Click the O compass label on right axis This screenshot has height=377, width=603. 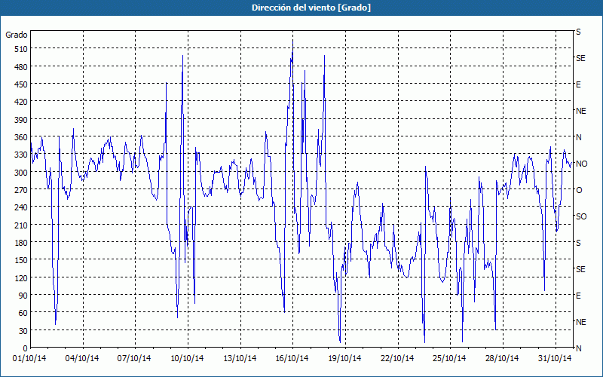[579, 191]
